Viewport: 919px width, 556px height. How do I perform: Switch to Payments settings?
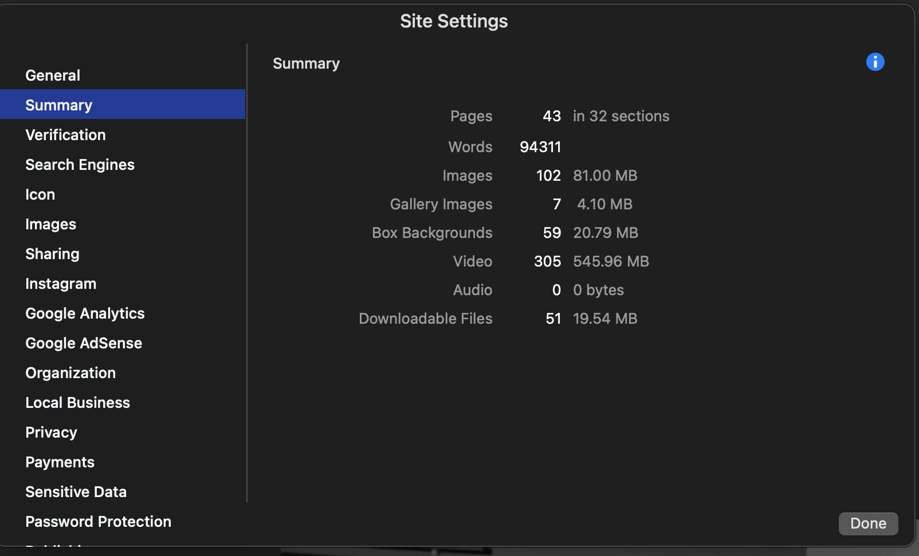[60, 462]
